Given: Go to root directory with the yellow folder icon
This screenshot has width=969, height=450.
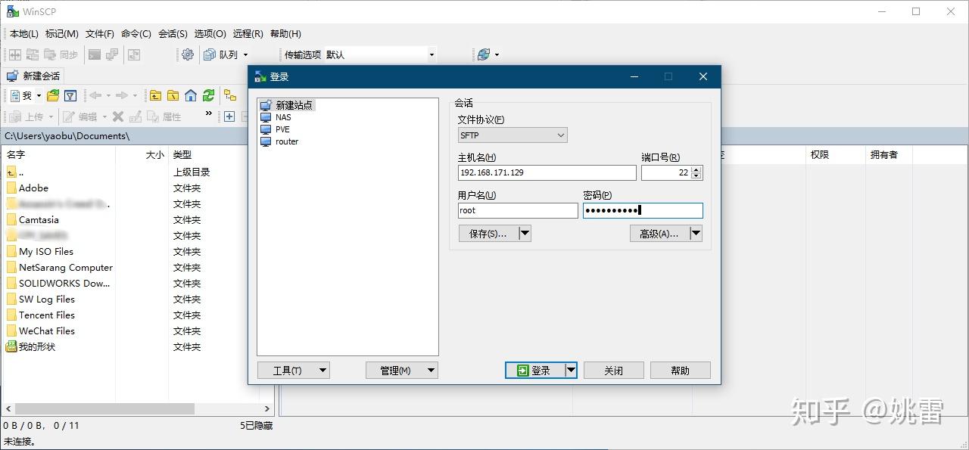Looking at the screenshot, I should (x=173, y=95).
